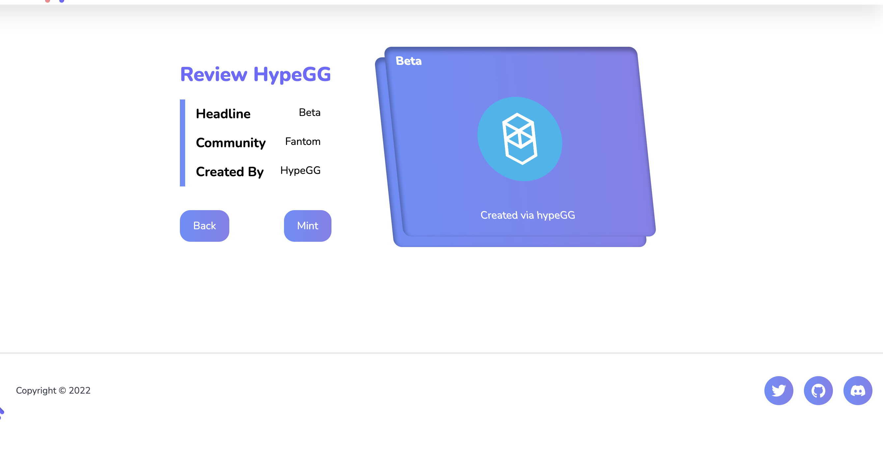Click the Fantom community value
Image resolution: width=883 pixels, height=471 pixels.
coord(302,142)
